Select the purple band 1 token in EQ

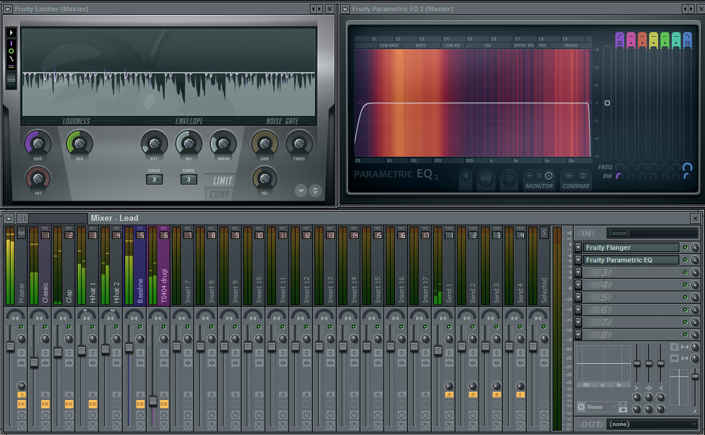(x=619, y=40)
